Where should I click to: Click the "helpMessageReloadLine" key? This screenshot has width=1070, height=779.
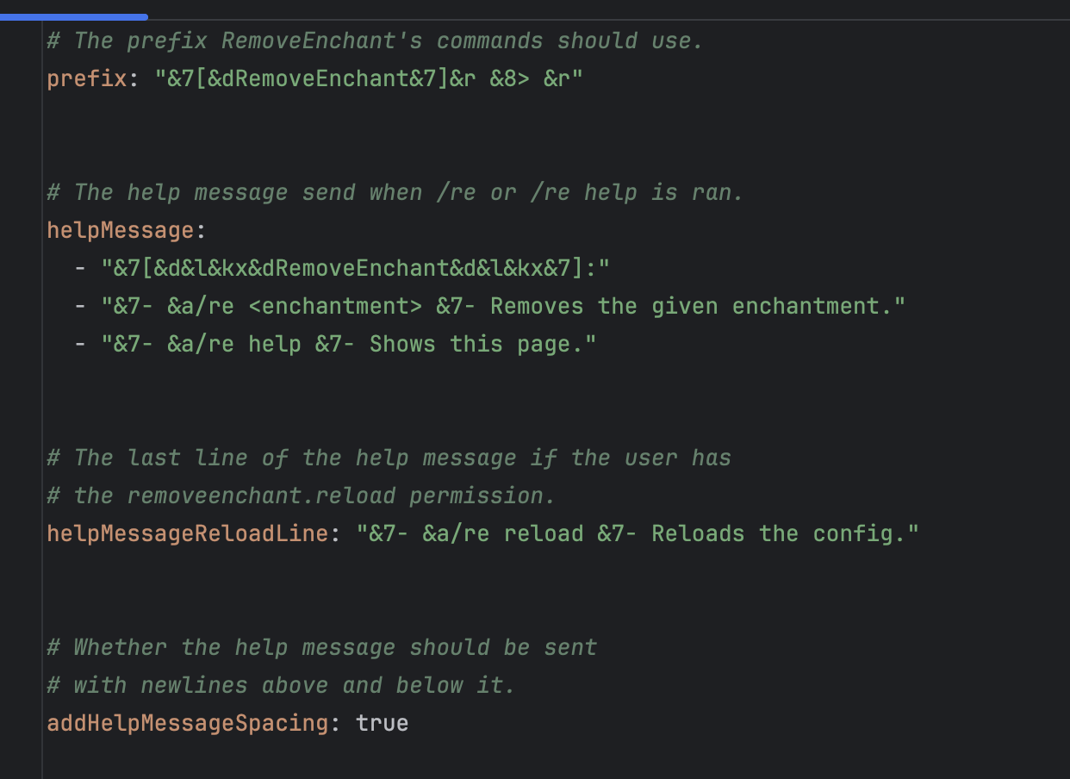click(x=187, y=533)
